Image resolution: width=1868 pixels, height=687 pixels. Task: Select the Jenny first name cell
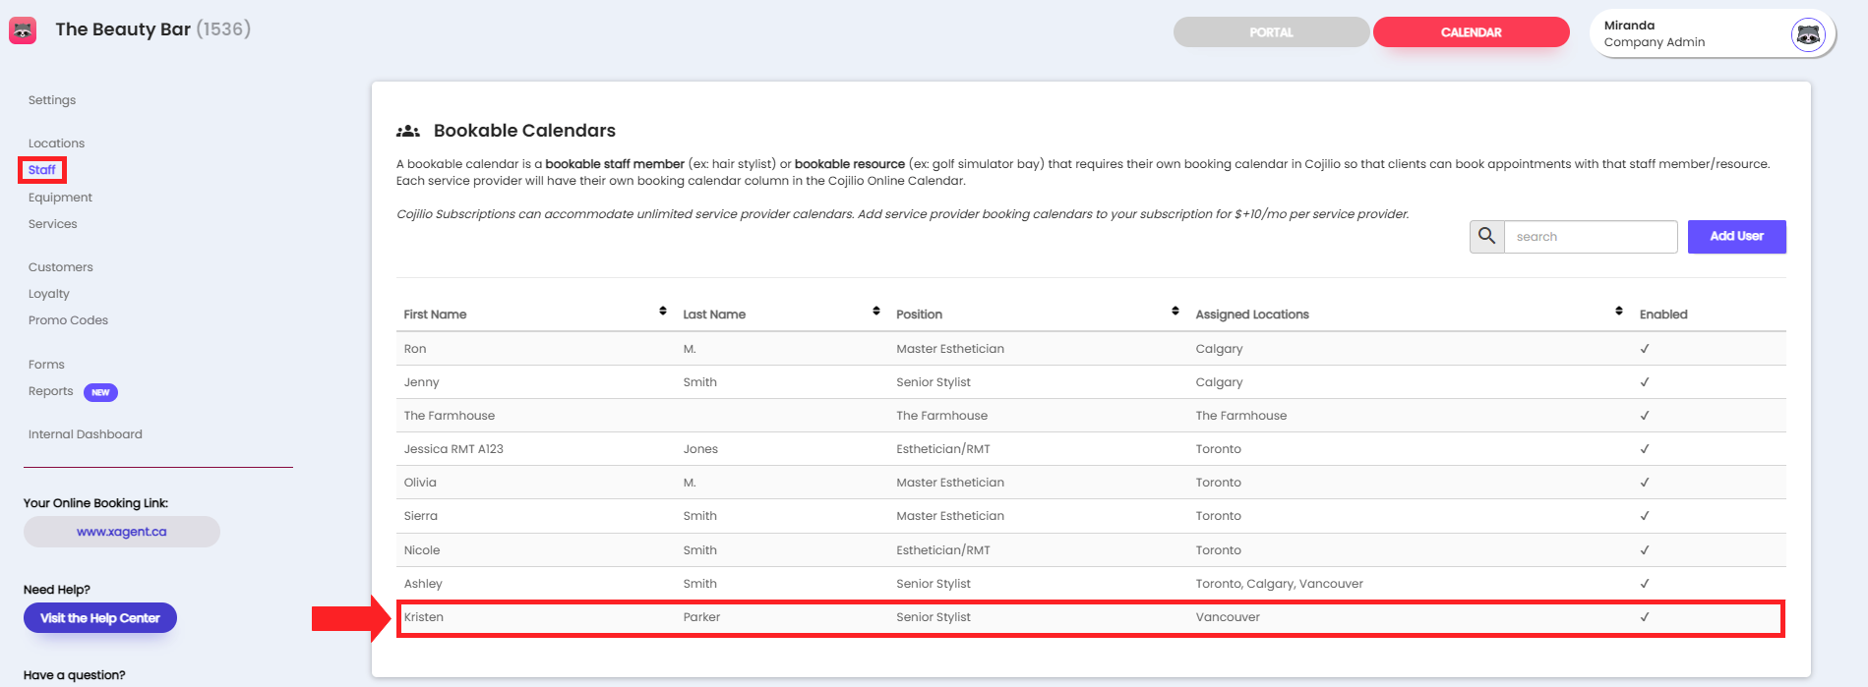(x=422, y=382)
